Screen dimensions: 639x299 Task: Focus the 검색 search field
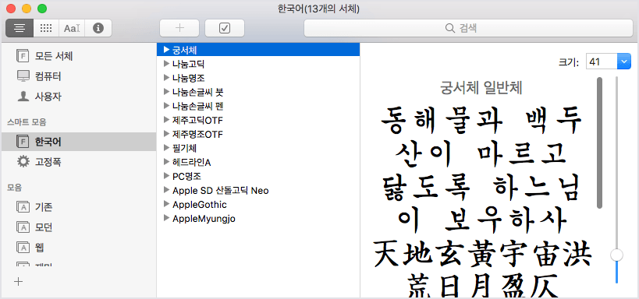pos(468,28)
